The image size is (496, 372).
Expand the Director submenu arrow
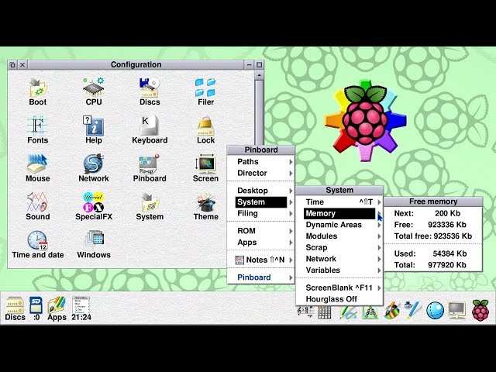pos(291,174)
